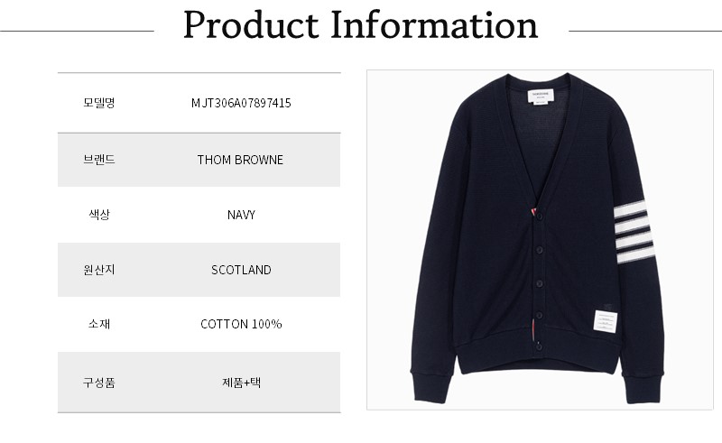Viewport: 722px width, 443px height.
Task: Click the 소재 row label
Action: coord(98,324)
